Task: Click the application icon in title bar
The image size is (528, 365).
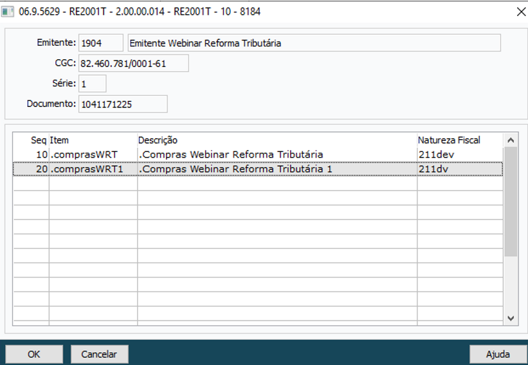Action: click(x=8, y=12)
